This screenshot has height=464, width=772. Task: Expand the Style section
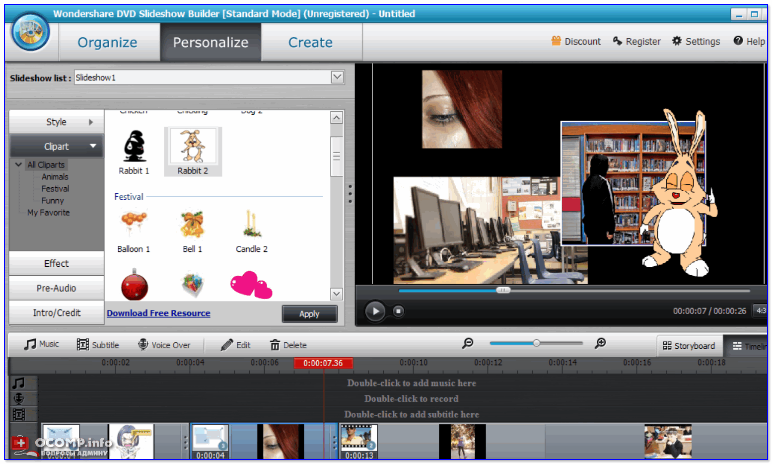tap(57, 122)
